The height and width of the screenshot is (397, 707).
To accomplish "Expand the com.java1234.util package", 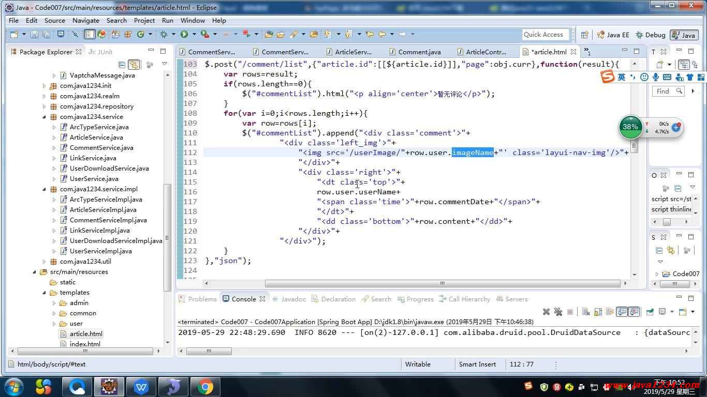I will 45,262.
